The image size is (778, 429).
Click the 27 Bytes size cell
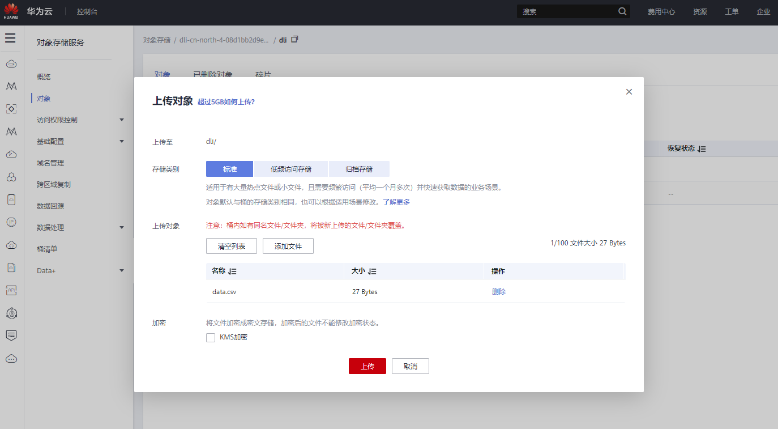pos(365,292)
